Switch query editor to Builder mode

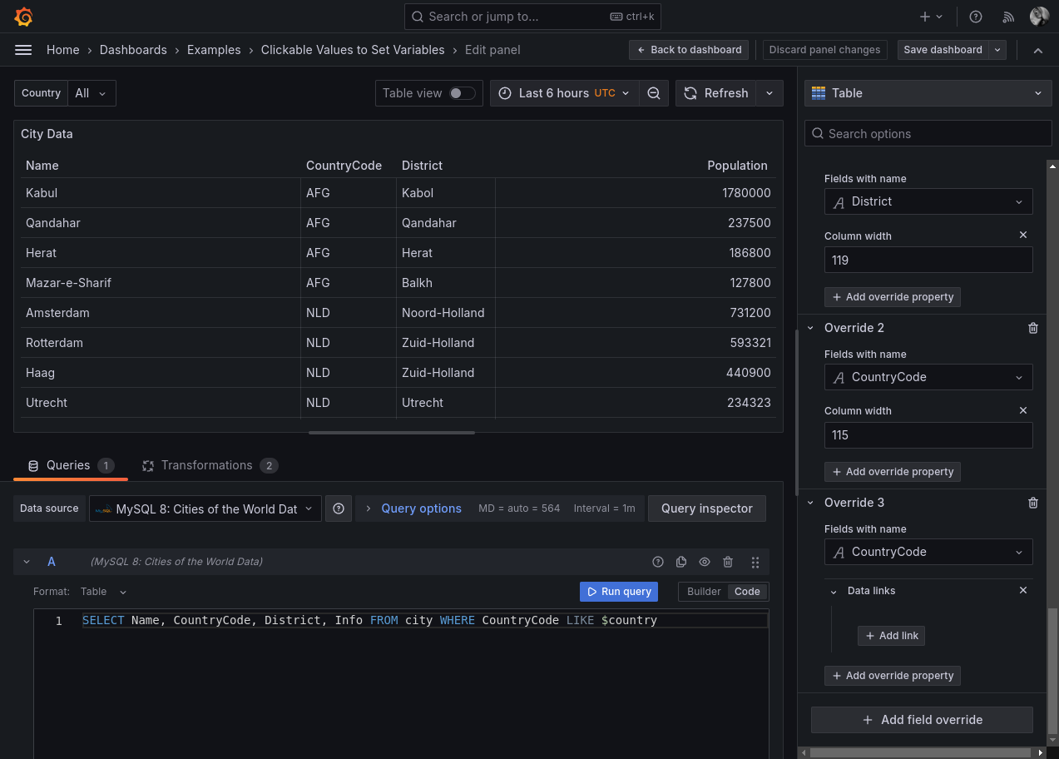point(704,592)
